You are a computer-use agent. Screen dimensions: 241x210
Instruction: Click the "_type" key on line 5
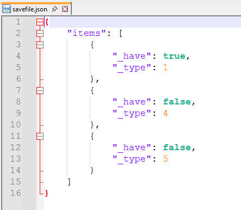[x=132, y=68]
